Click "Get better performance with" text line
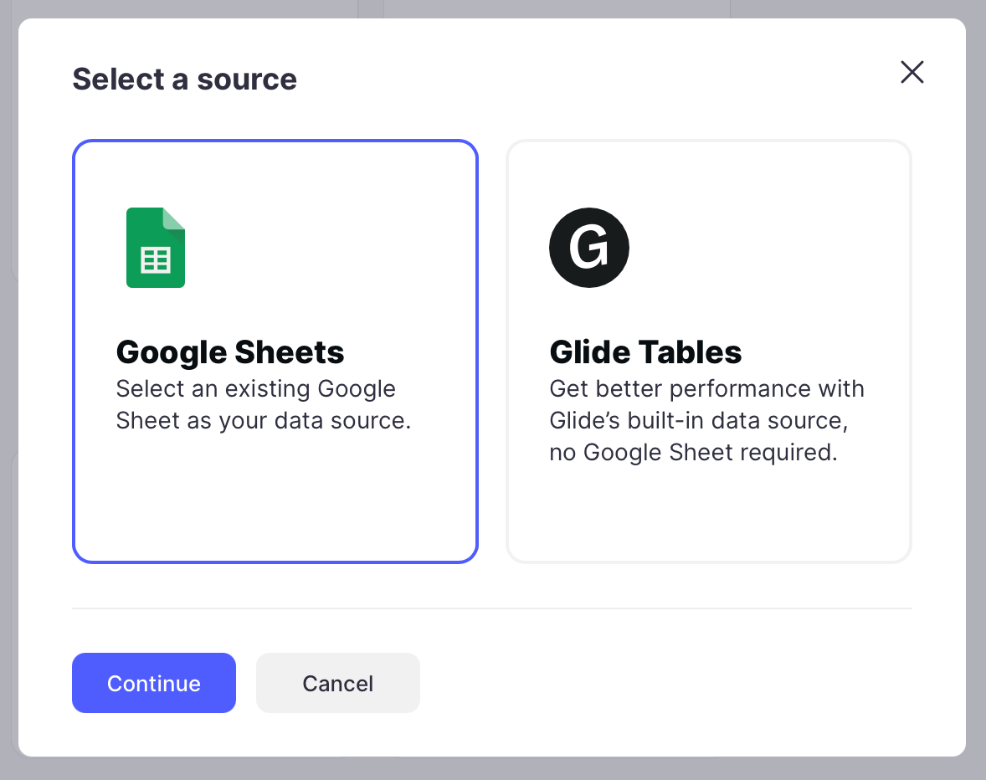Image resolution: width=986 pixels, height=780 pixels. [x=706, y=389]
